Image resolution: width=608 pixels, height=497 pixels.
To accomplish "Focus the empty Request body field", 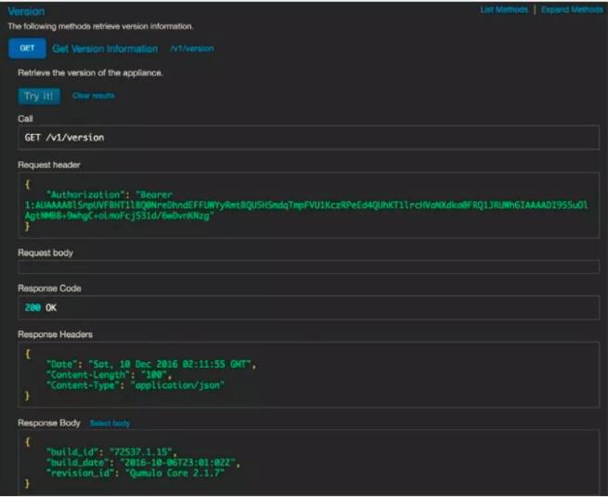I will click(307, 268).
